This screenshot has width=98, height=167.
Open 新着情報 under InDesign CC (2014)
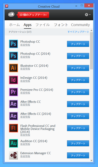coord(25,81)
